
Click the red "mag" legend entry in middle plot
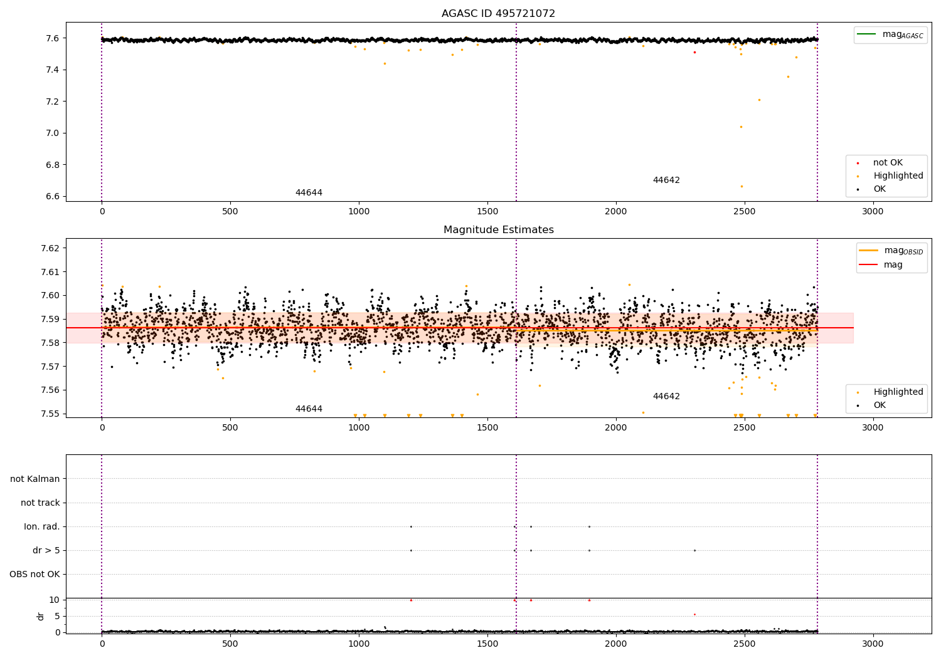coord(881,265)
